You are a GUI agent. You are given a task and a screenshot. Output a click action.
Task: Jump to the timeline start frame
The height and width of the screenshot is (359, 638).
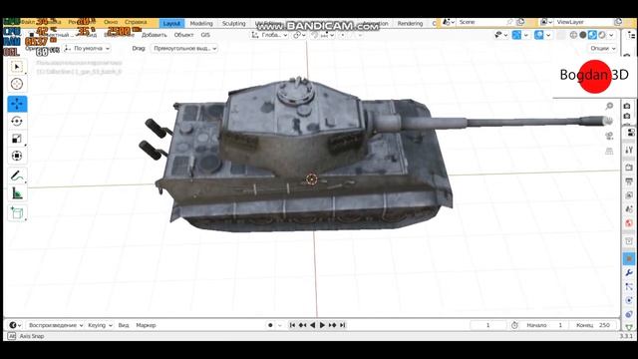[292, 325]
